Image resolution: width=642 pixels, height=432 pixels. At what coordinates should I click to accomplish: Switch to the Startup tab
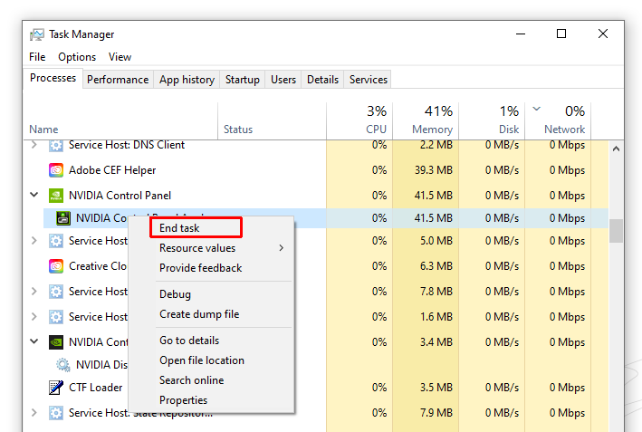tap(243, 80)
